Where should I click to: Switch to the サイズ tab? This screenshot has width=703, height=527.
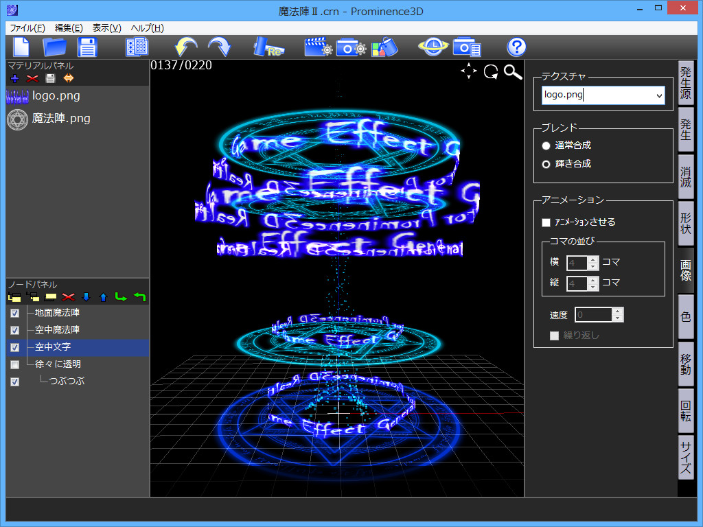click(686, 458)
